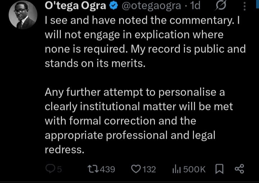
Task: Click the 132 likes count
Action: (x=149, y=169)
